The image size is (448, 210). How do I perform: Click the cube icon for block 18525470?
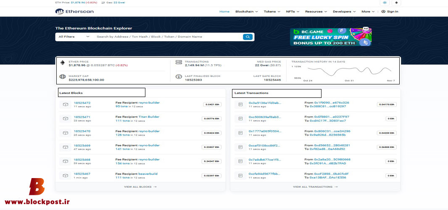pyautogui.click(x=66, y=133)
